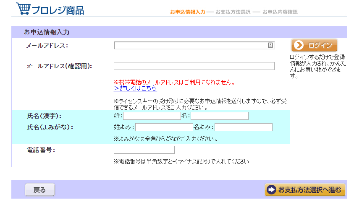Click the 戻る button
Screen dimensions: 354x207
[40, 190]
